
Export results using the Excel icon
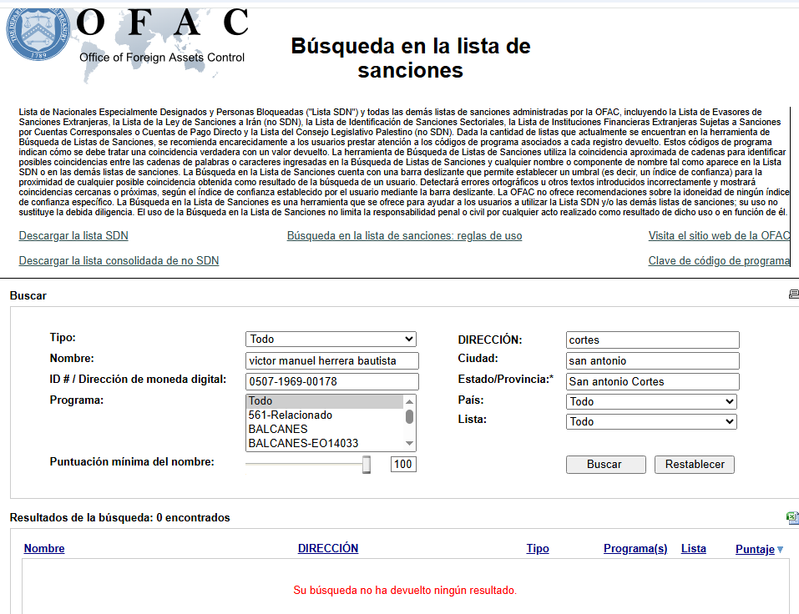coord(791,518)
